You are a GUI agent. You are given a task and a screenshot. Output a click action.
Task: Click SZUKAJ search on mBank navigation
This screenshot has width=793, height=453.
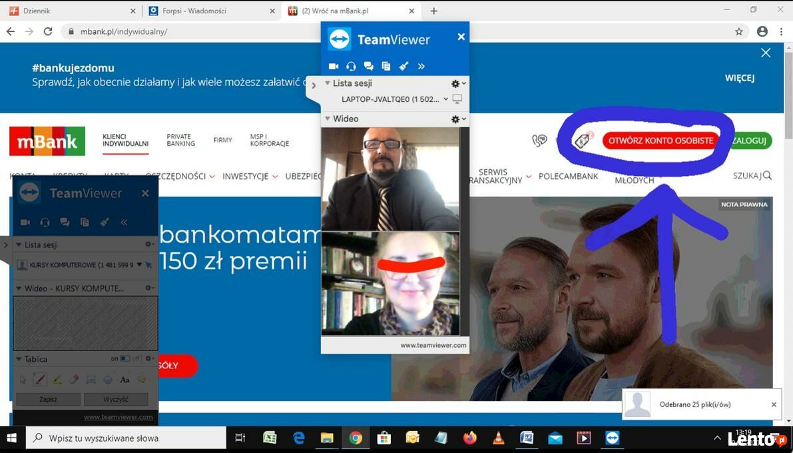[752, 176]
